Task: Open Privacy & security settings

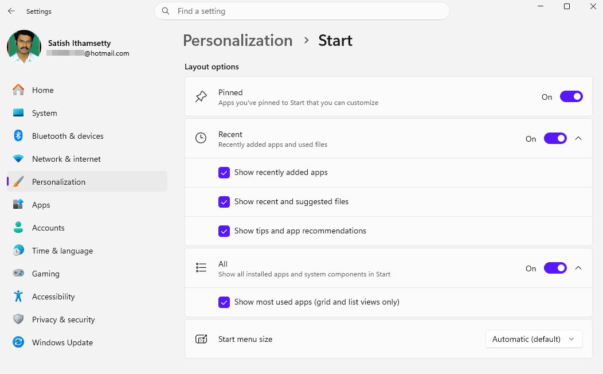Action: point(87,319)
